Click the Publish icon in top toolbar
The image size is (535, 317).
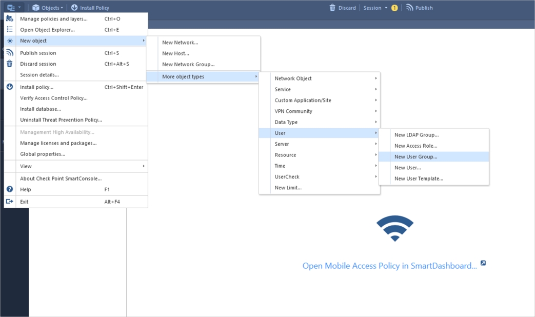[x=409, y=8]
